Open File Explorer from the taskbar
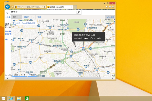 pos(19,98)
